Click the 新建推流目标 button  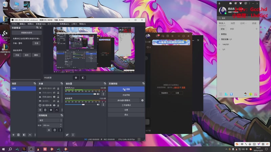pos(27,32)
